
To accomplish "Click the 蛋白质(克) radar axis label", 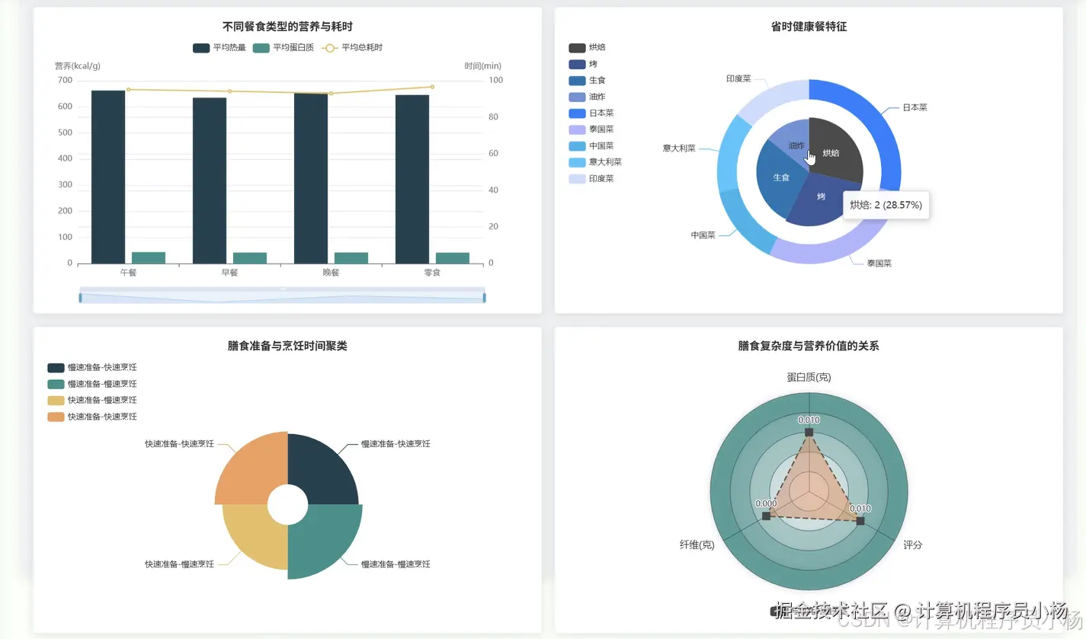I will (809, 377).
